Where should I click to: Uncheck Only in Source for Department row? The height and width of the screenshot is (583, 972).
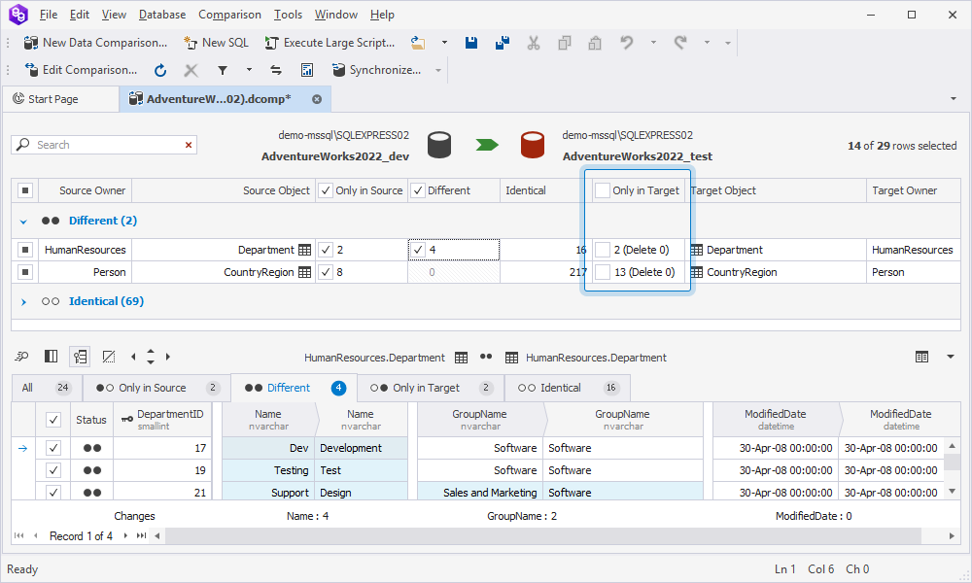326,250
